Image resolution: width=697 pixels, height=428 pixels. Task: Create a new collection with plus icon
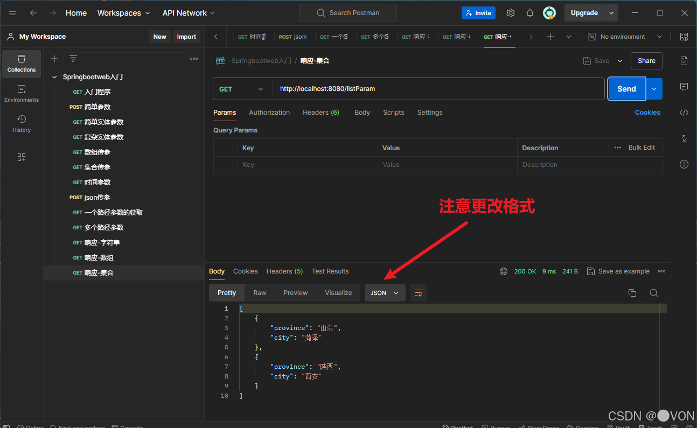[x=54, y=59]
